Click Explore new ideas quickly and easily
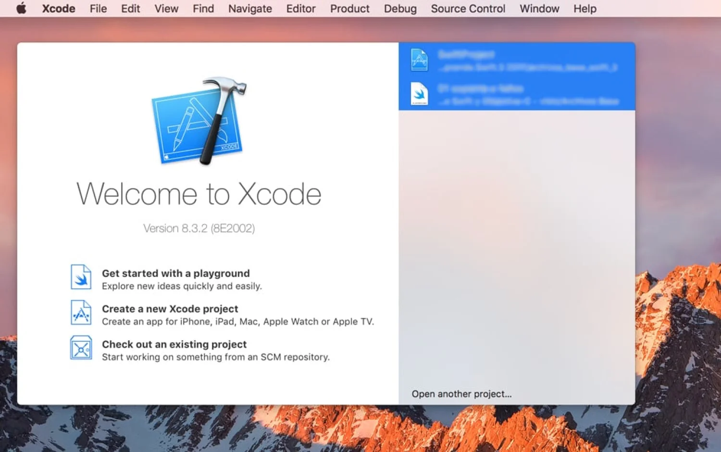721x452 pixels. click(x=182, y=286)
